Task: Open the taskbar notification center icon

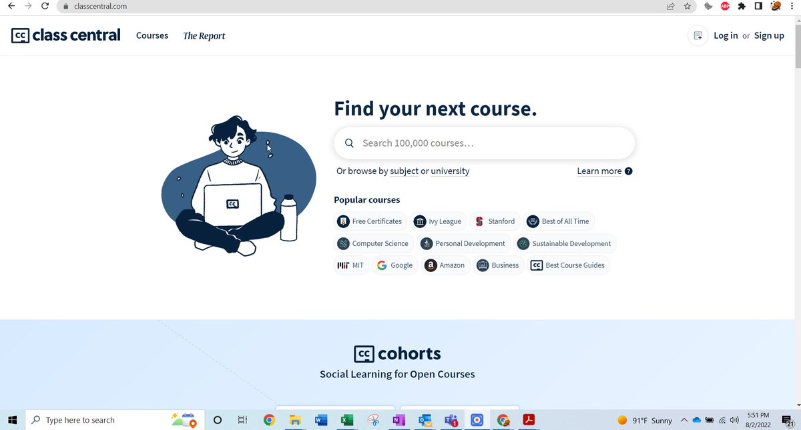Action: (787, 421)
